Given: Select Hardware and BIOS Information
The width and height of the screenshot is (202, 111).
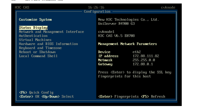Looking at the screenshot, I should 48,44.
